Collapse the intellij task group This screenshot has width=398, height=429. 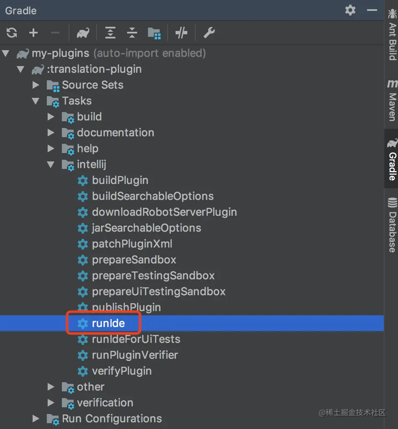point(51,164)
